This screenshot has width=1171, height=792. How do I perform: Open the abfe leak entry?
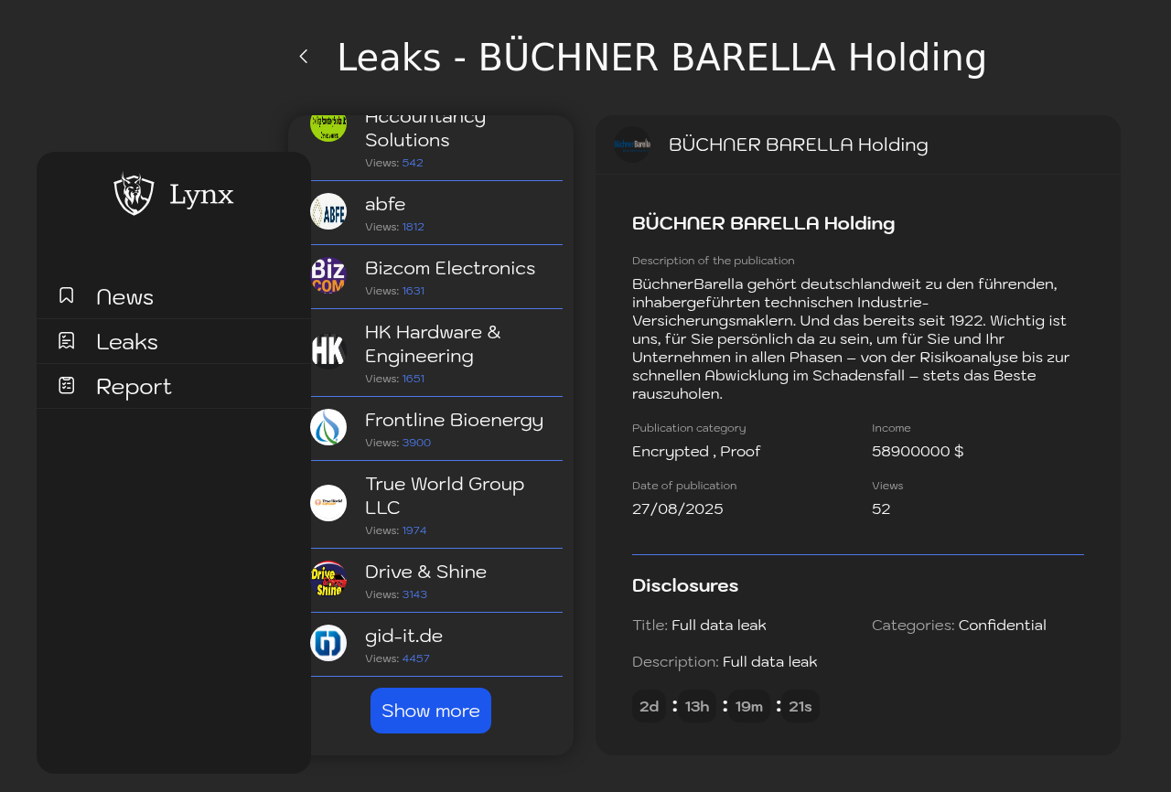(436, 213)
